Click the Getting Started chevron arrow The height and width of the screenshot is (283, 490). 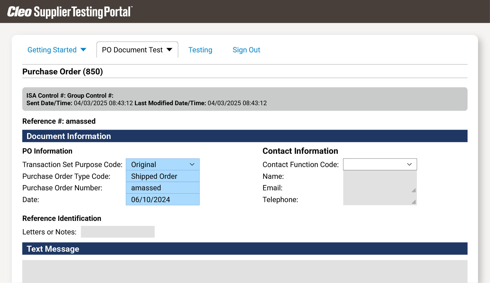coord(83,50)
